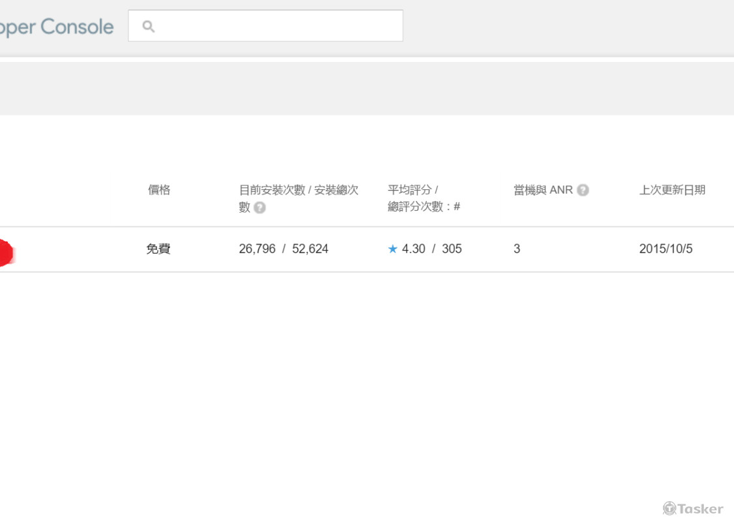Click the magnifier icon in the search box
734x522 pixels.
pyautogui.click(x=148, y=27)
